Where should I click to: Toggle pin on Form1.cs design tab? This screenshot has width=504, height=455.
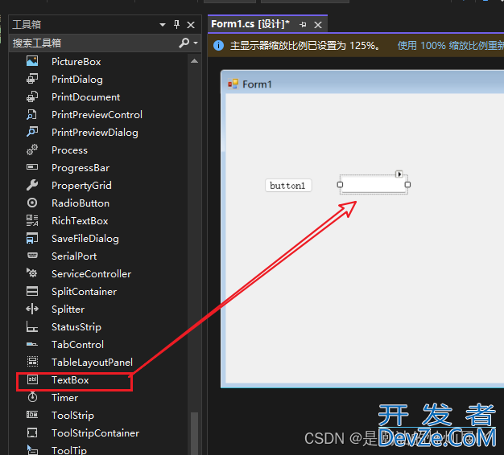(x=303, y=24)
